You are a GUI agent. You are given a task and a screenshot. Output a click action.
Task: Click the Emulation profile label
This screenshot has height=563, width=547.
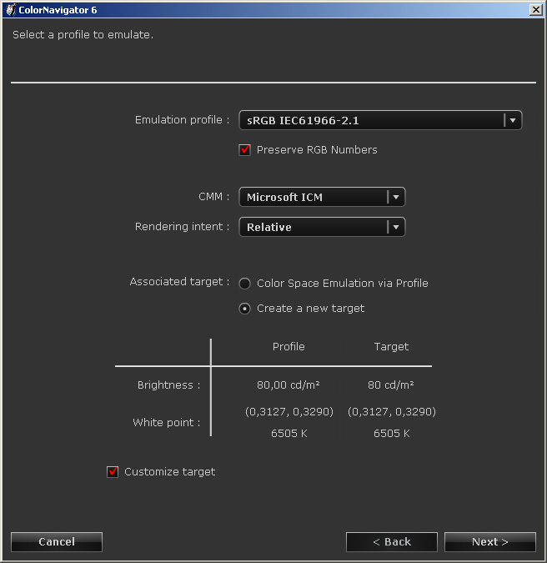(182, 120)
